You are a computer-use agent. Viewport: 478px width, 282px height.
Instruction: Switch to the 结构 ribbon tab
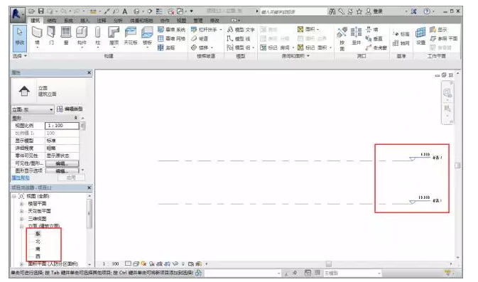click(52, 21)
